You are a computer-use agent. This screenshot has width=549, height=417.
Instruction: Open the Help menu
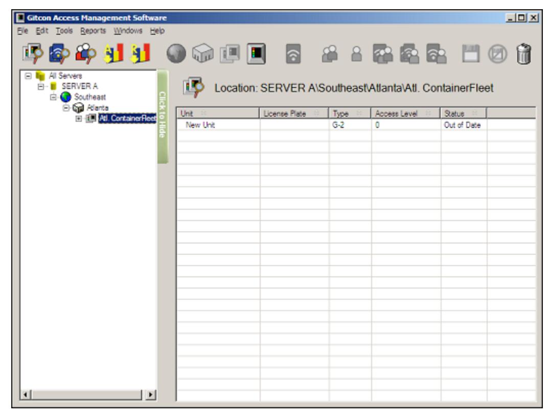point(157,31)
